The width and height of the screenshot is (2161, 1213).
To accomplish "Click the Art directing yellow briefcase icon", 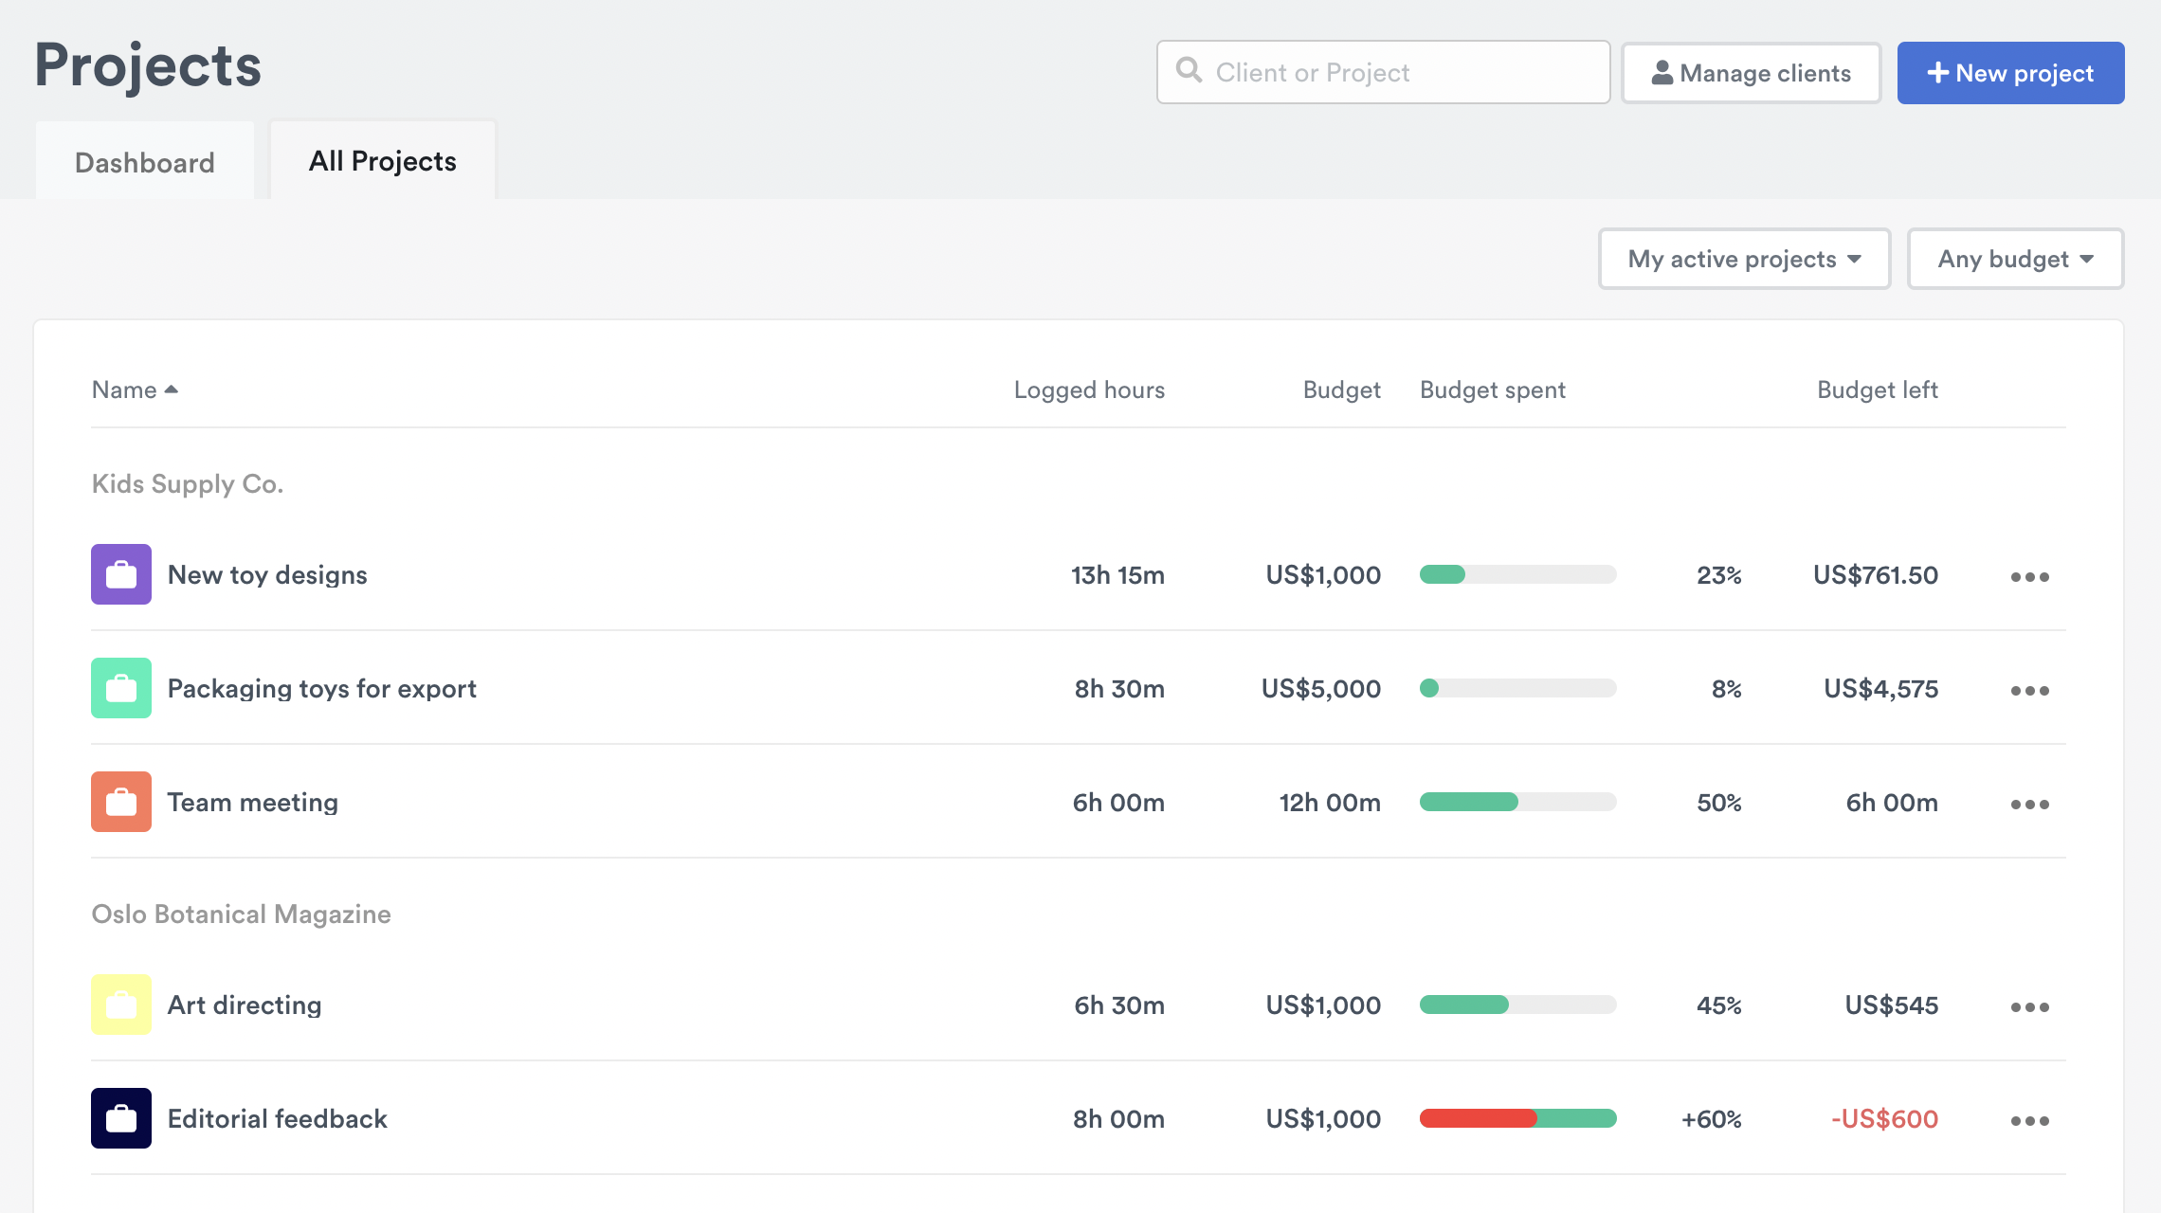I will point(120,1005).
